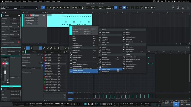Click the Record button in transport

[x=93, y=104]
